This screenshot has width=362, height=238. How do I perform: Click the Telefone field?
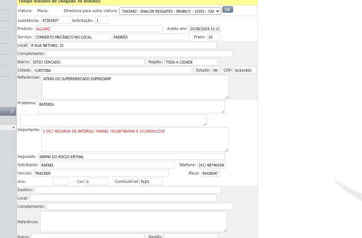tap(212, 165)
